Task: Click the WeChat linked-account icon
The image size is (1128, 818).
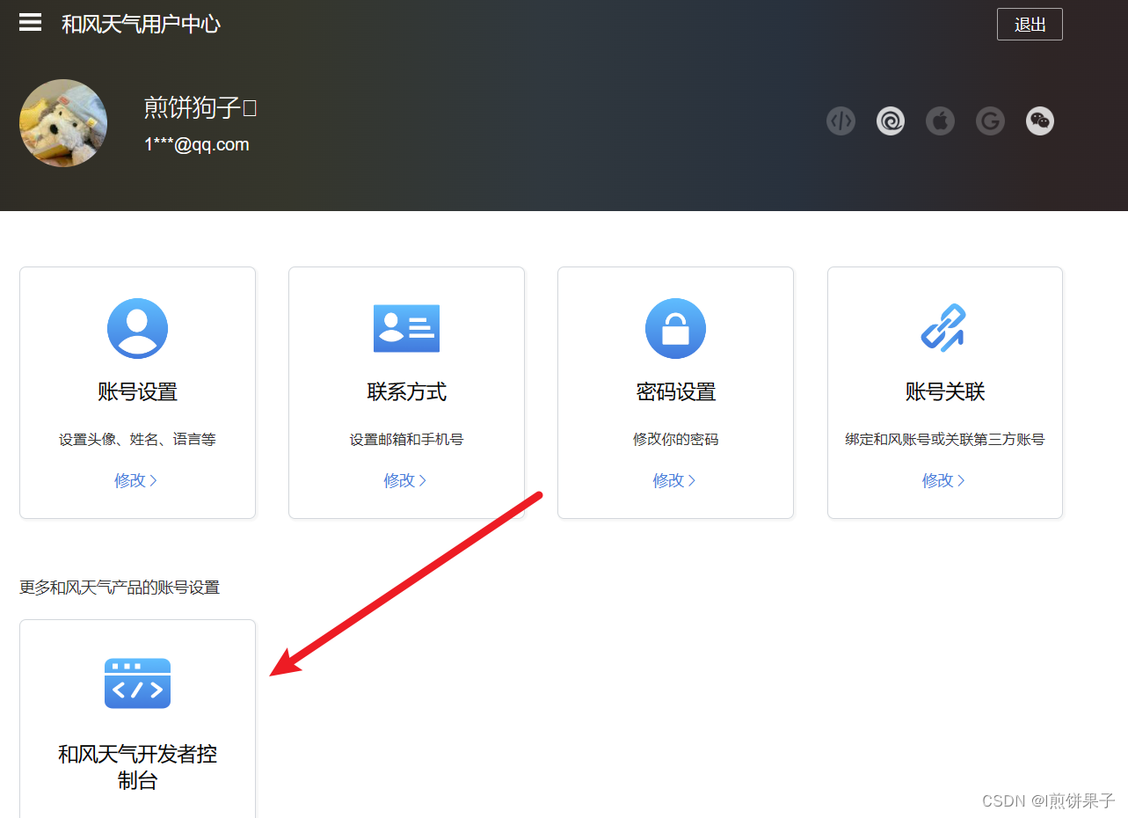Action: point(1040,121)
